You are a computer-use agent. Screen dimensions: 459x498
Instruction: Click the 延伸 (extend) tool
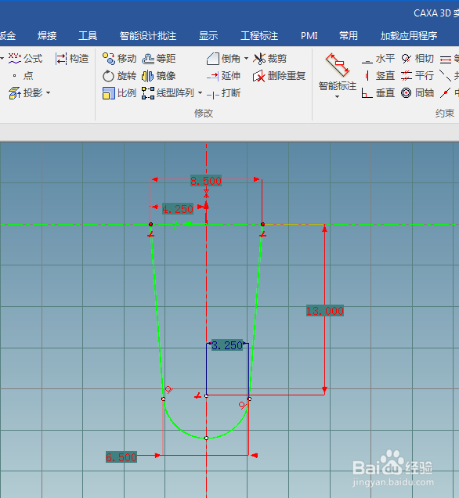pyautogui.click(x=223, y=76)
